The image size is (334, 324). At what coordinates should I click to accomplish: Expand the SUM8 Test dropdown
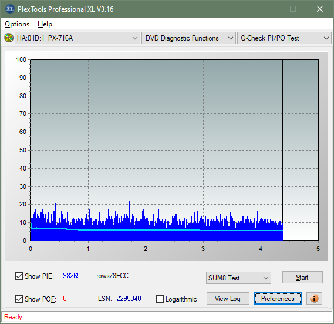pos(238,278)
